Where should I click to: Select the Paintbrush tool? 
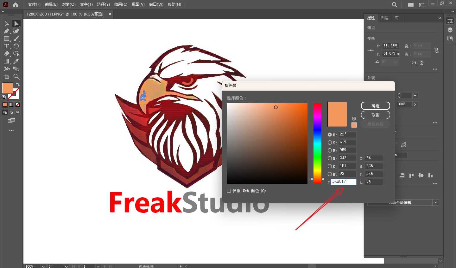point(16,39)
